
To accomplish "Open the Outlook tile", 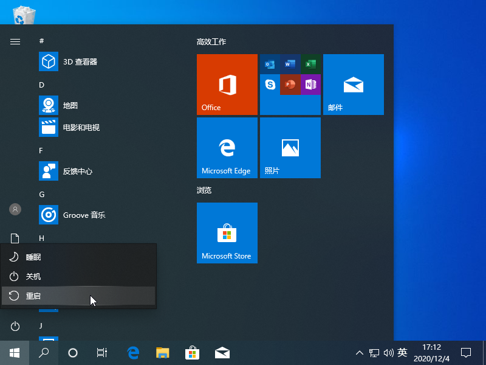I will click(x=269, y=63).
